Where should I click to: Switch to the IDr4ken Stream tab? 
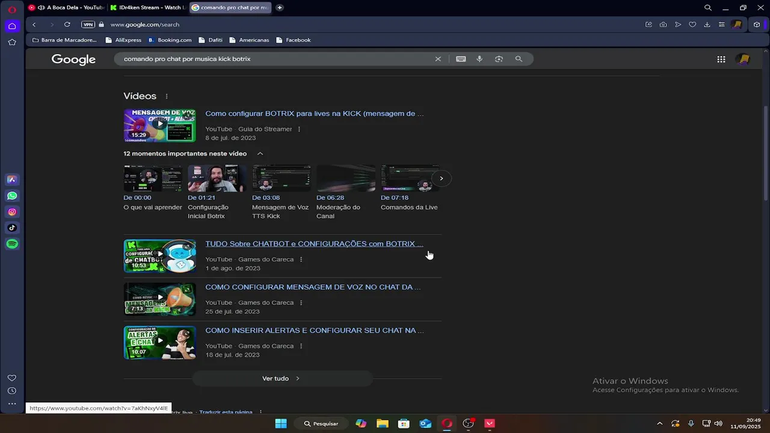(147, 8)
